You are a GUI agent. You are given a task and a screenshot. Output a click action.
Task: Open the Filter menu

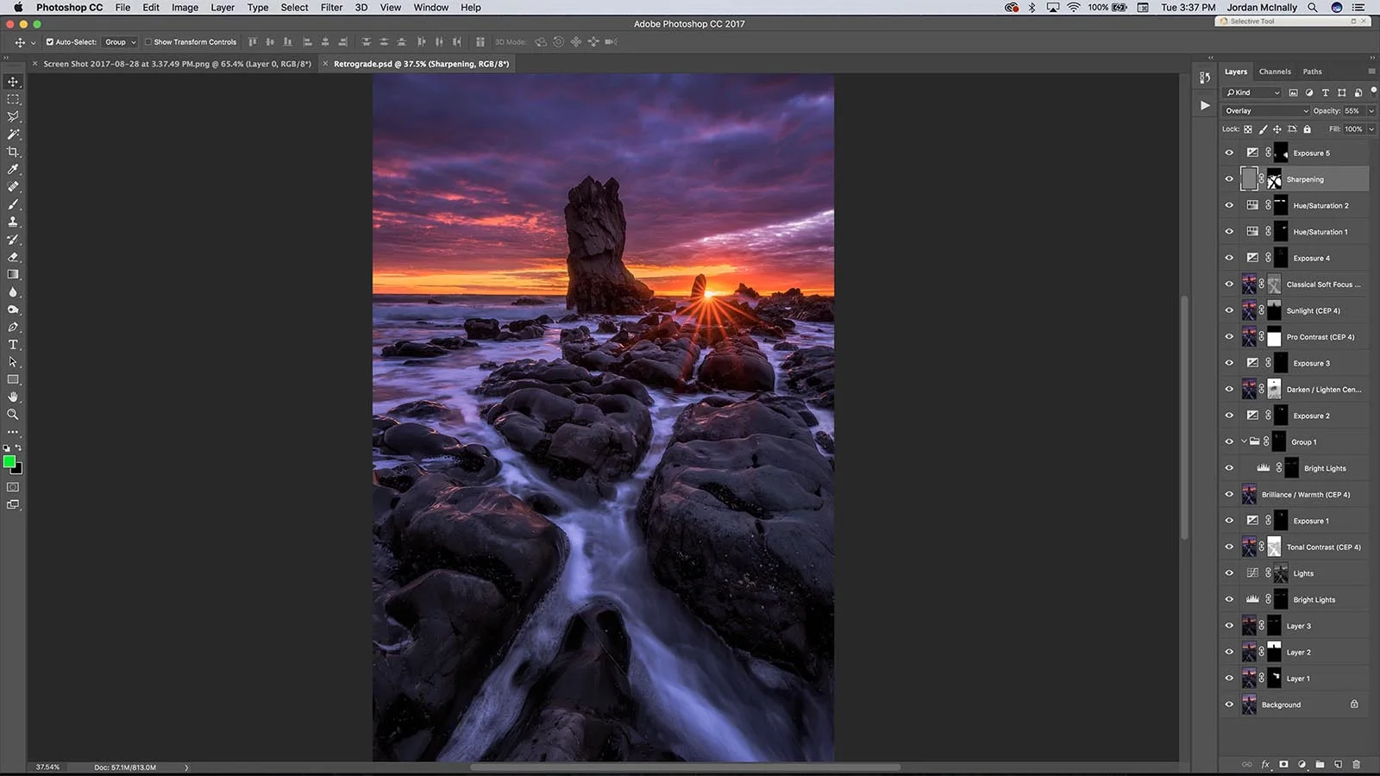click(x=331, y=7)
